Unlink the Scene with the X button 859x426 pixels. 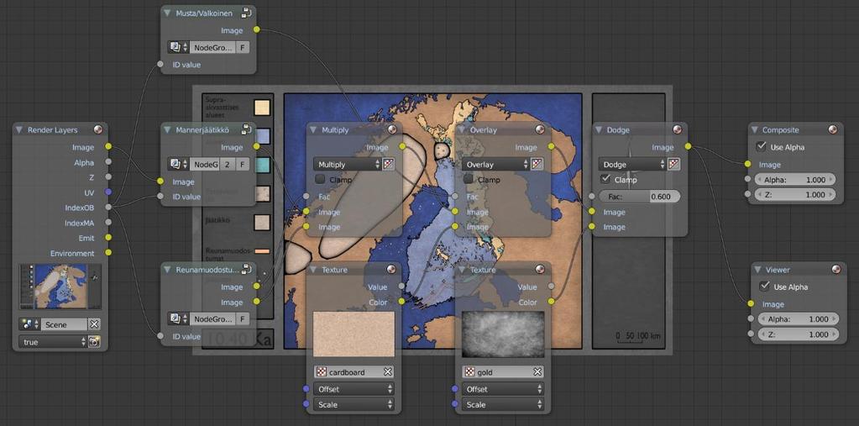pyautogui.click(x=94, y=324)
